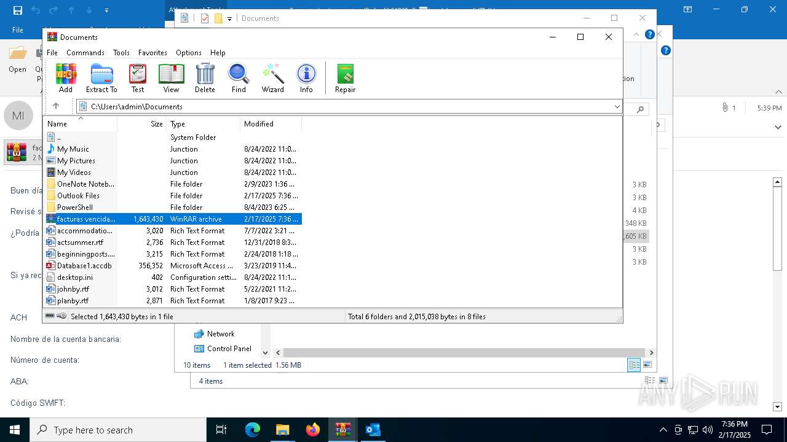Select the parent folder '..' row
Viewport: 787px width, 442px height.
tap(173, 138)
